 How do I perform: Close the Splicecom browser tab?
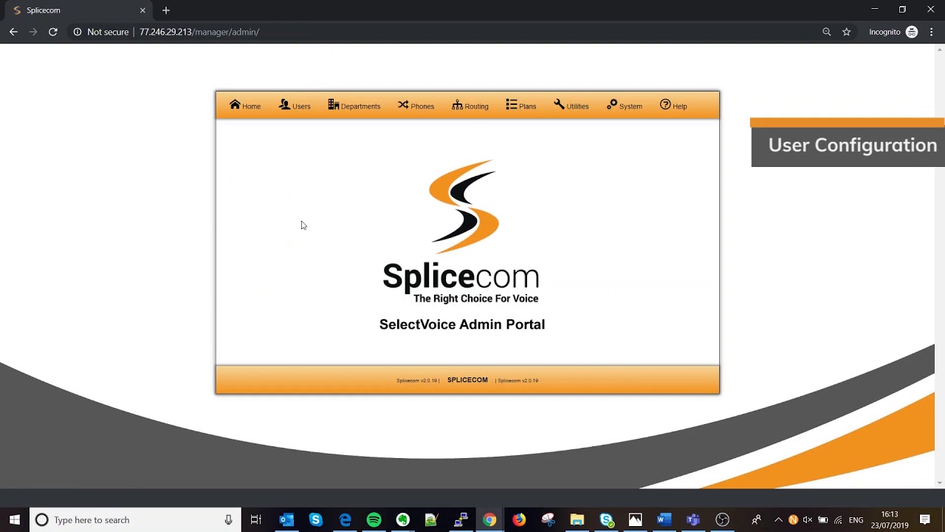tap(142, 10)
